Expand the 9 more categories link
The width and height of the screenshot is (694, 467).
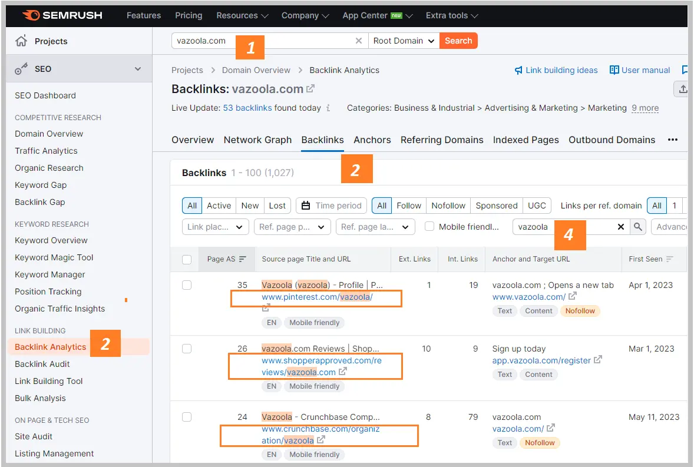(645, 108)
